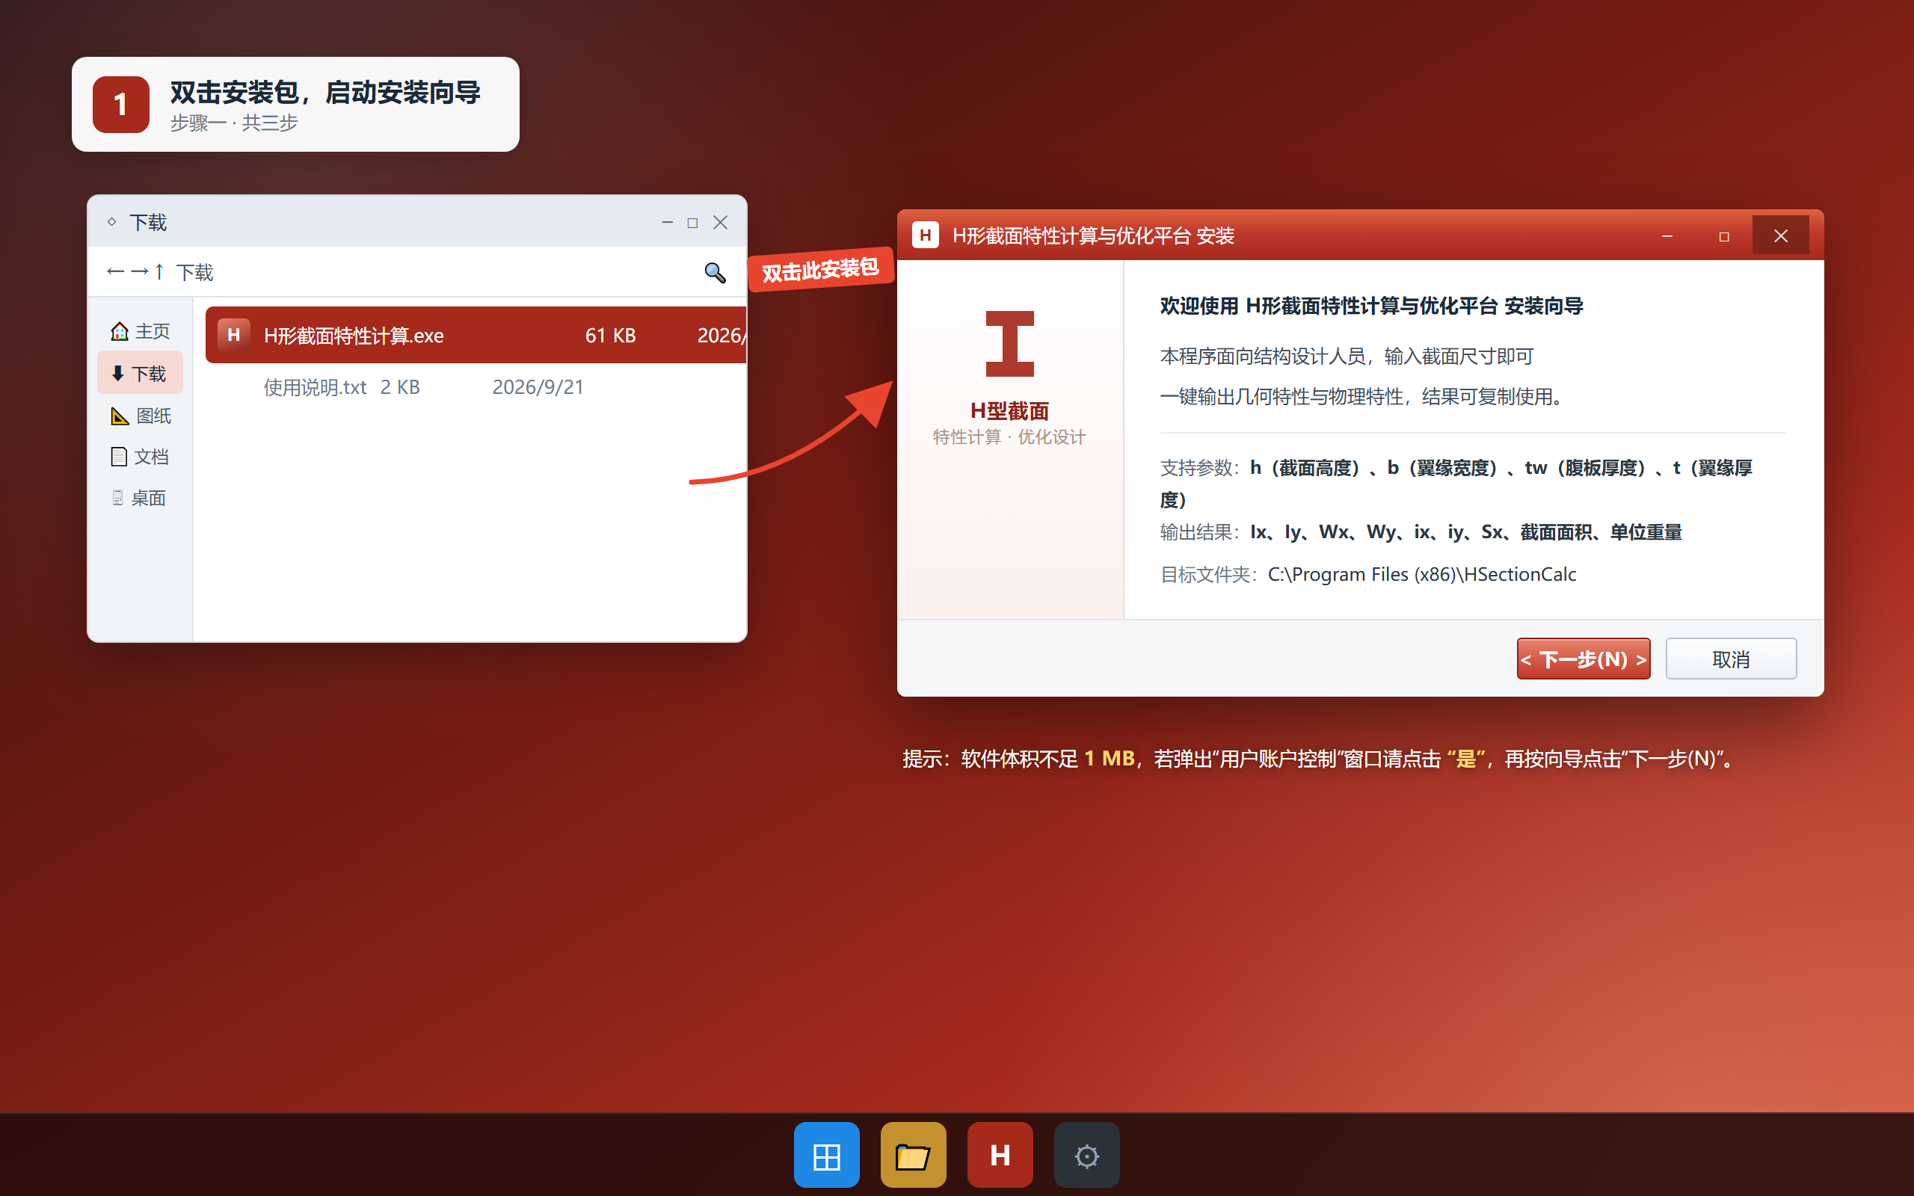This screenshot has width=1914, height=1196.
Task: Open 文档 folder in the sidebar
Action: (141, 457)
